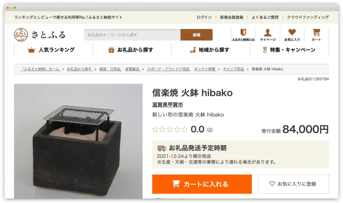Open the カート shopping cart icon
The image size is (343, 203).
(316, 32)
